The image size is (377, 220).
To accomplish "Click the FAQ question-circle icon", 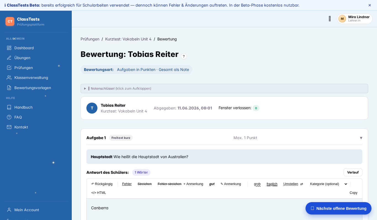I will click(x=9, y=117).
